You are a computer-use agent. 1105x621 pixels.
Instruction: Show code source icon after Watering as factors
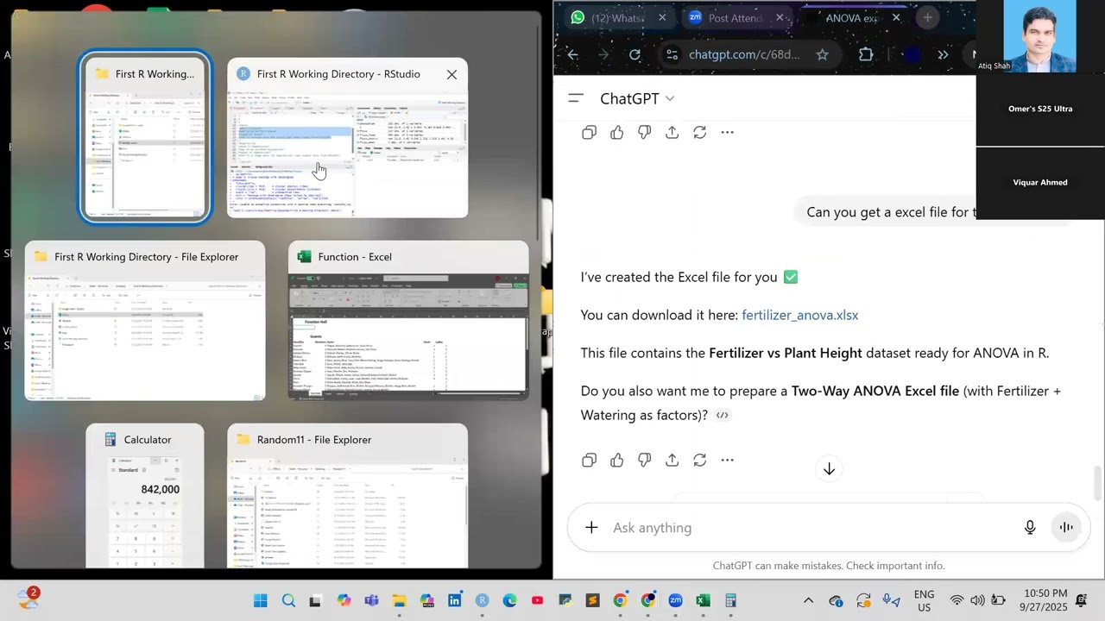point(723,415)
